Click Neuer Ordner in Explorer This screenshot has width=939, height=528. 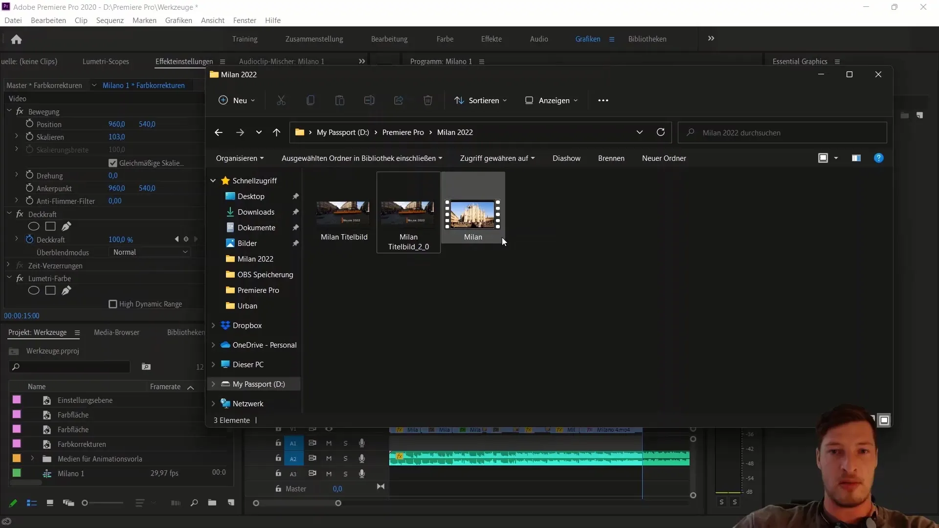coord(664,158)
